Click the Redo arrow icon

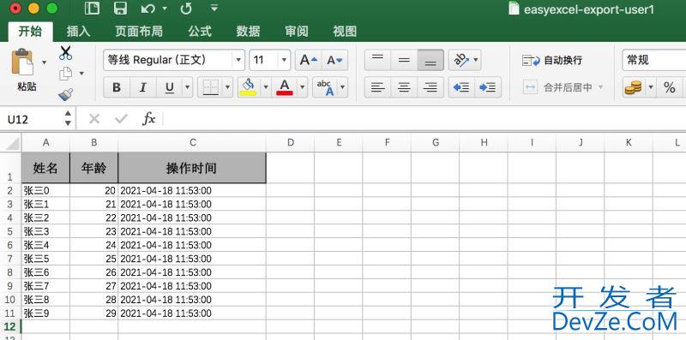pos(186,9)
